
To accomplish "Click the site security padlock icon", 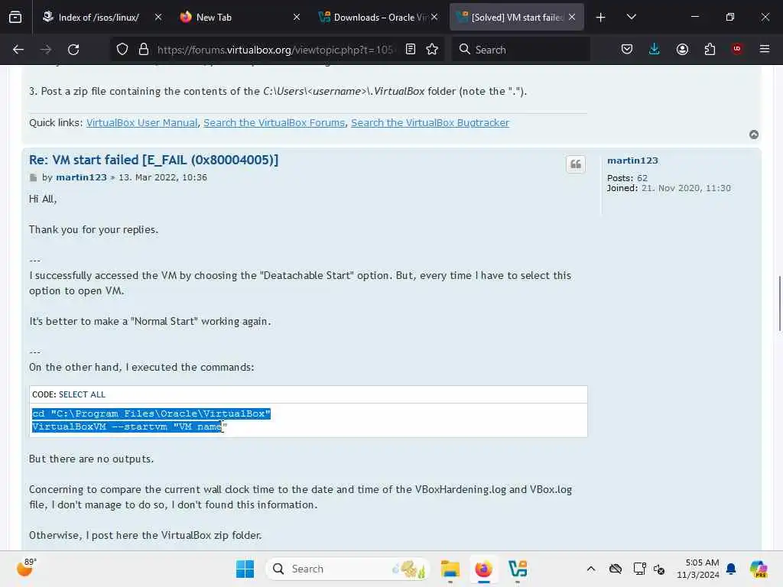I will 144,50.
